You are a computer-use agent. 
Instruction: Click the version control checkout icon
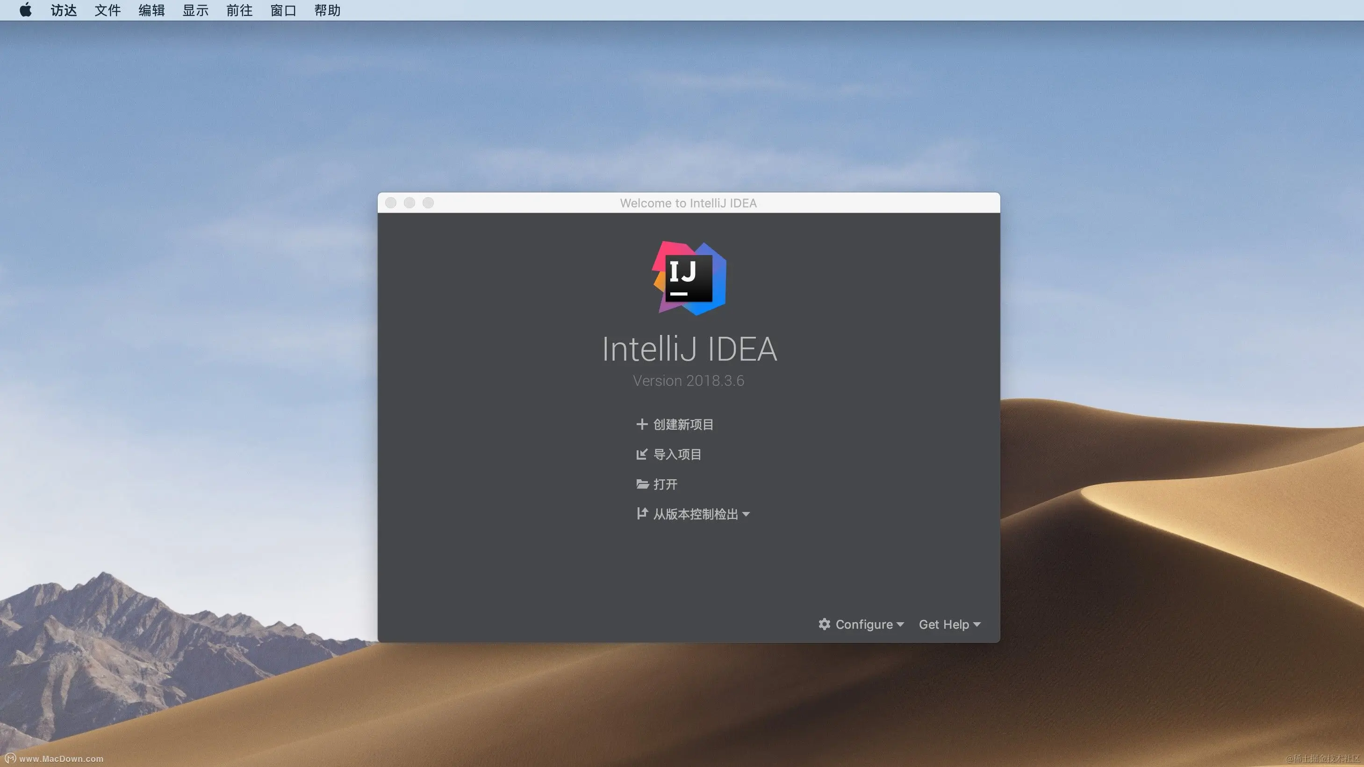(641, 514)
